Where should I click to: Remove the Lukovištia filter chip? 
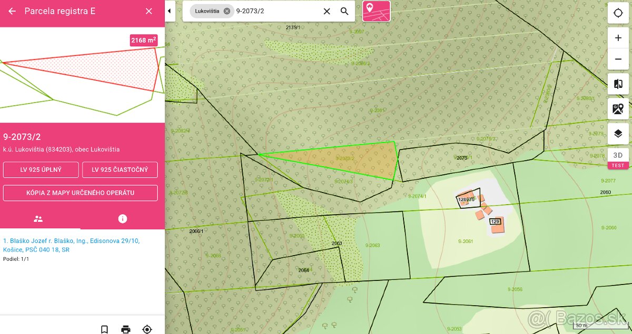click(227, 11)
